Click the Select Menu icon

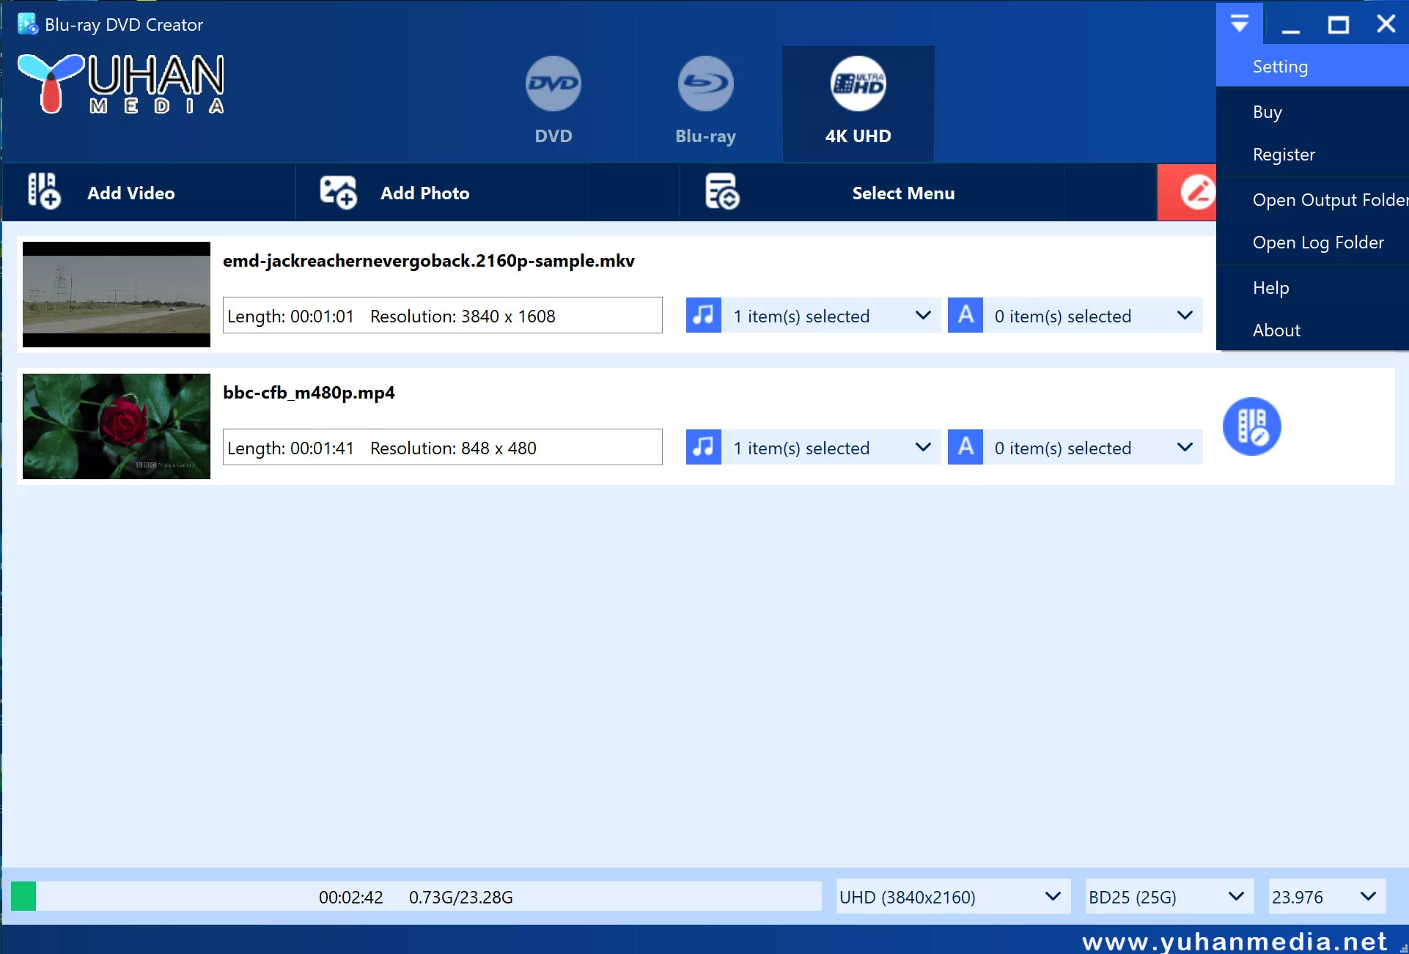[x=724, y=193]
